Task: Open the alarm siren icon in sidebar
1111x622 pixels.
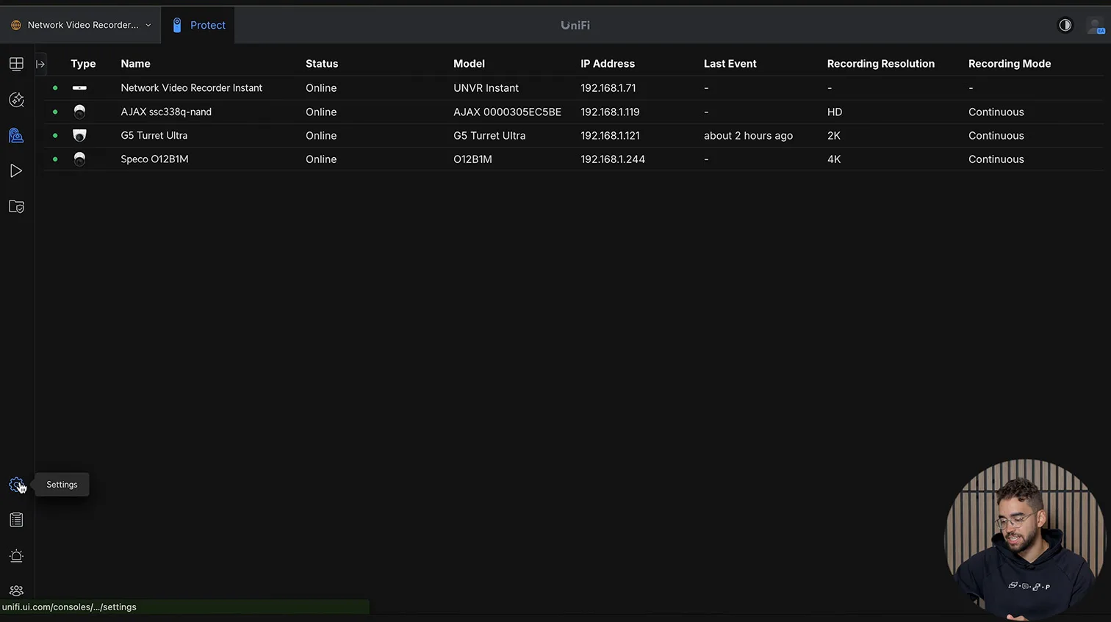Action: click(16, 556)
